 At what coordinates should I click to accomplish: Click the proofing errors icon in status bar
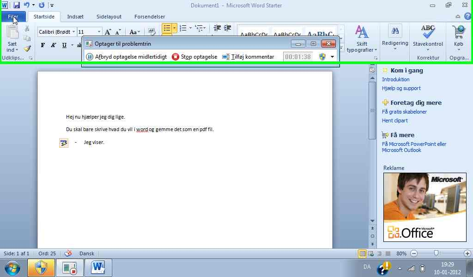coord(68,253)
